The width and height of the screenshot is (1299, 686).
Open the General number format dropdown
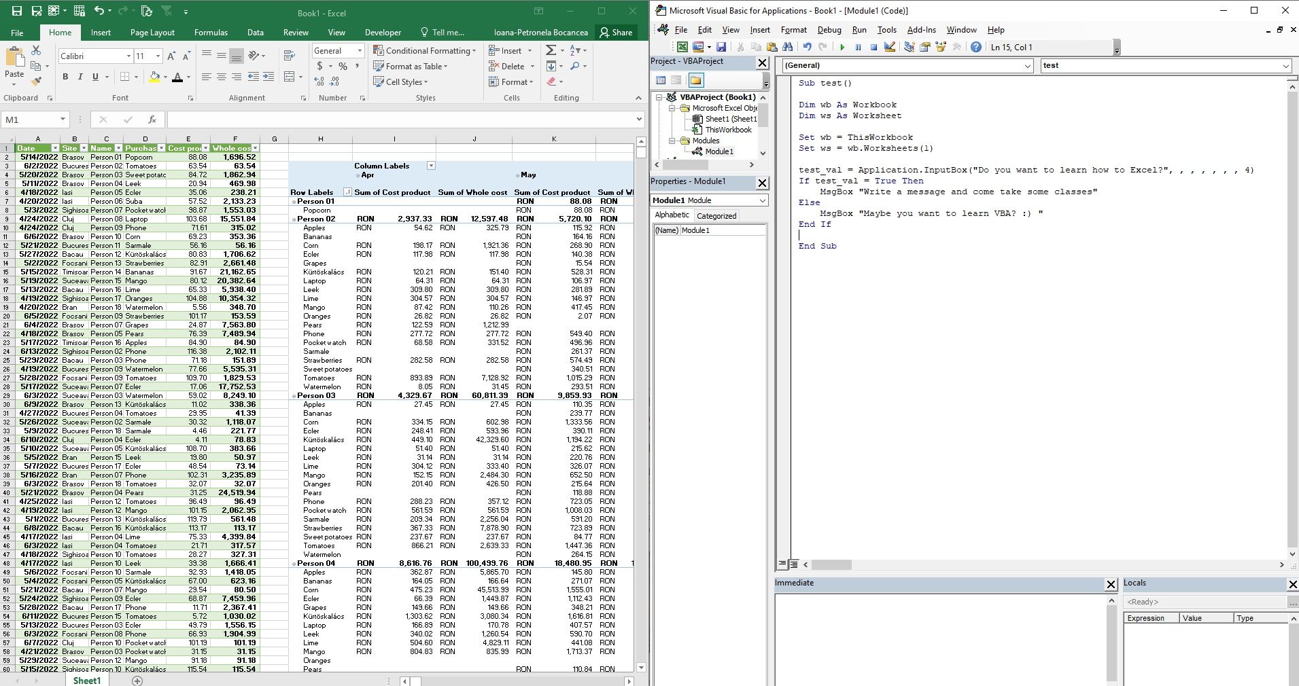pos(360,51)
